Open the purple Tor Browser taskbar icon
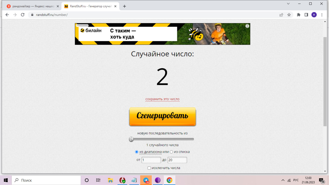 point(158,180)
